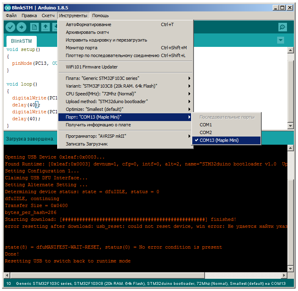
Task: Open the Помощь menu
Action: pyautogui.click(x=100, y=15)
